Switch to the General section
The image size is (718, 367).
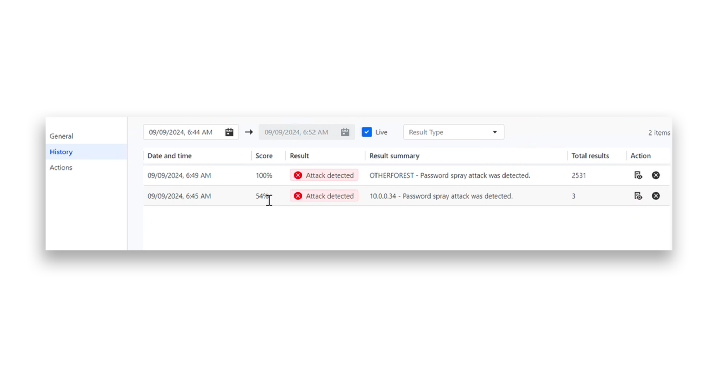coord(61,136)
